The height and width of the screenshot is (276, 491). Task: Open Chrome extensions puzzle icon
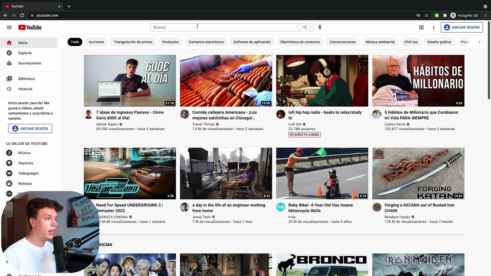(x=445, y=15)
